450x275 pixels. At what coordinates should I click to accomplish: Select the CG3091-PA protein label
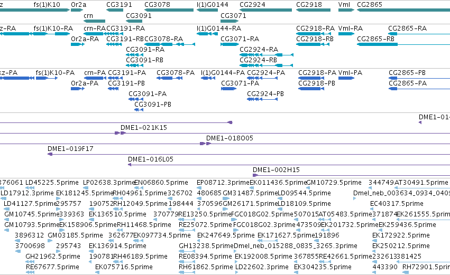point(148,94)
